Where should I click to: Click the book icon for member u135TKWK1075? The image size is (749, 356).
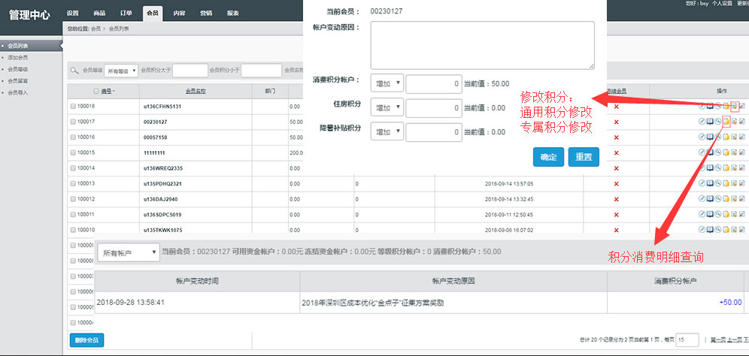(x=710, y=230)
